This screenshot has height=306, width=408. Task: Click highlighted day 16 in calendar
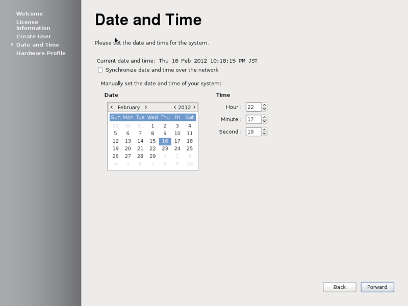tap(165, 141)
